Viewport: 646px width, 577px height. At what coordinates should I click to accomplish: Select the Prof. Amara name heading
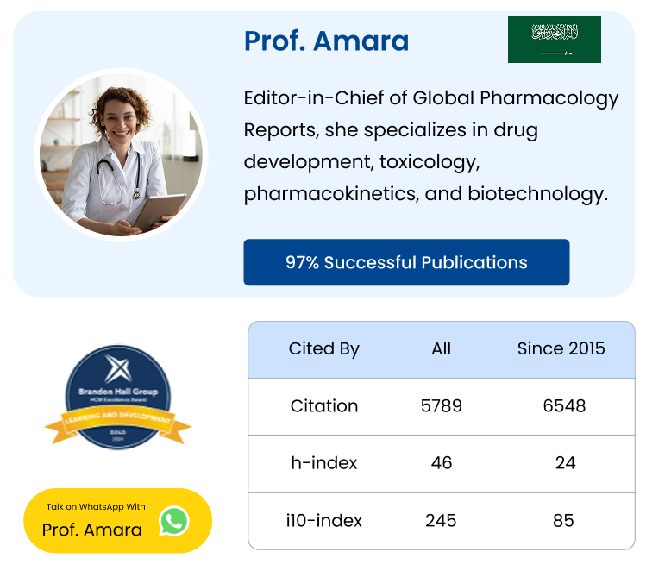tap(326, 41)
